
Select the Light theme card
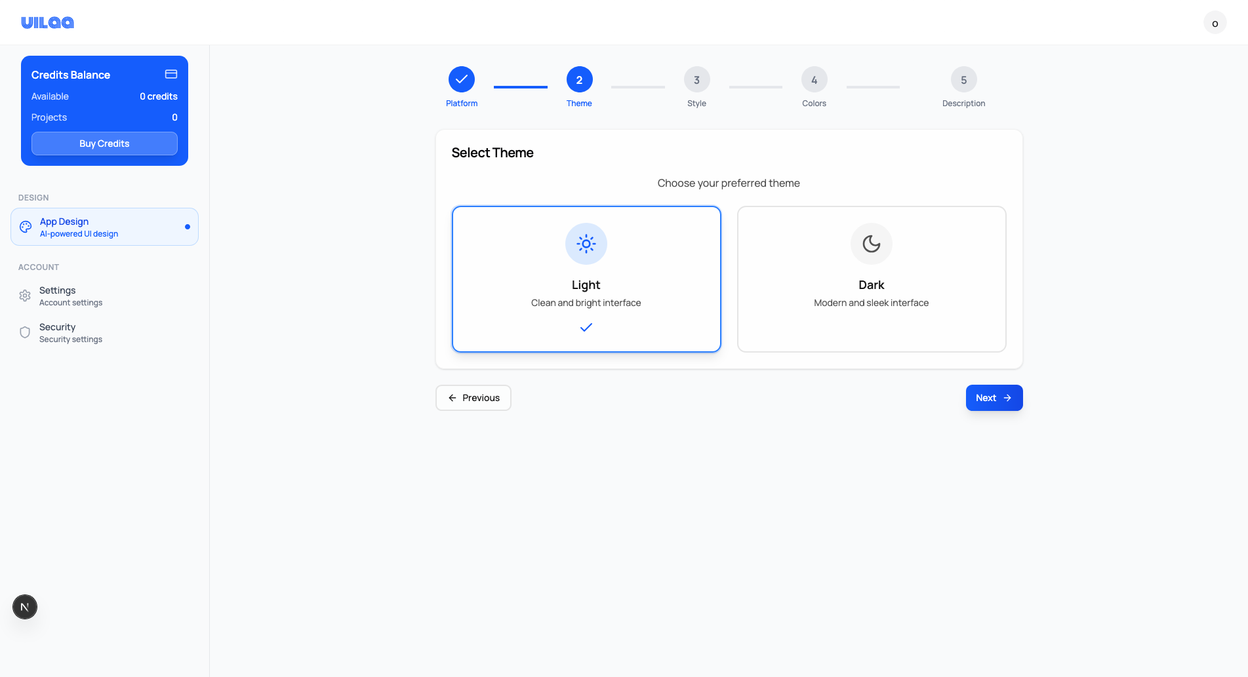[586, 279]
